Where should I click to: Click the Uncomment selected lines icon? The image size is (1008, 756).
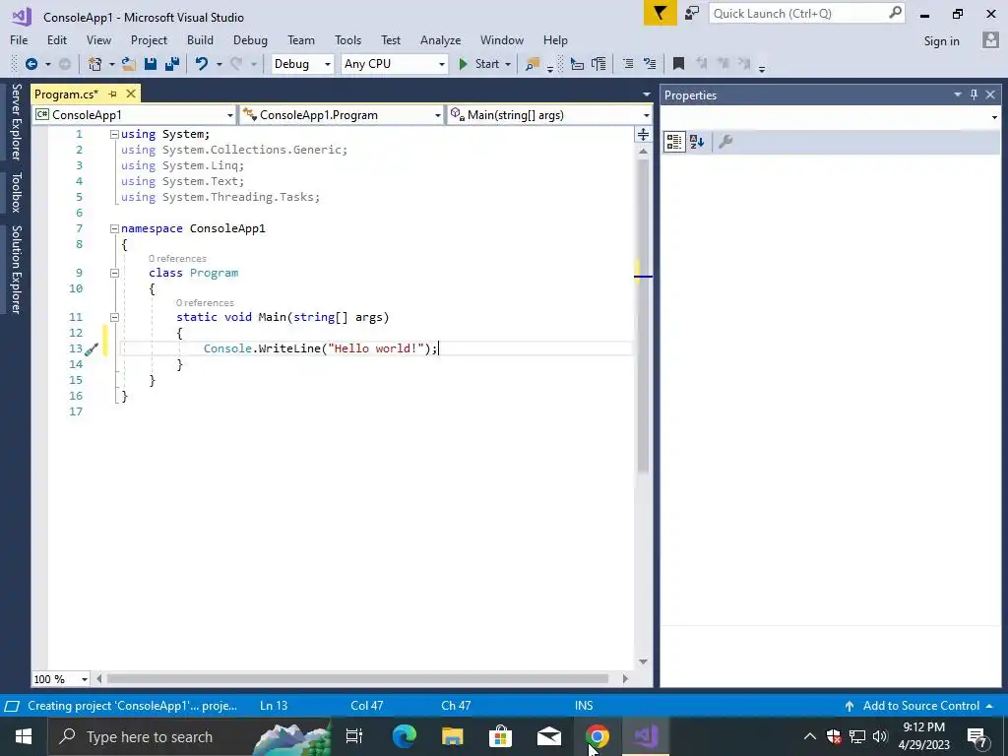coord(650,64)
